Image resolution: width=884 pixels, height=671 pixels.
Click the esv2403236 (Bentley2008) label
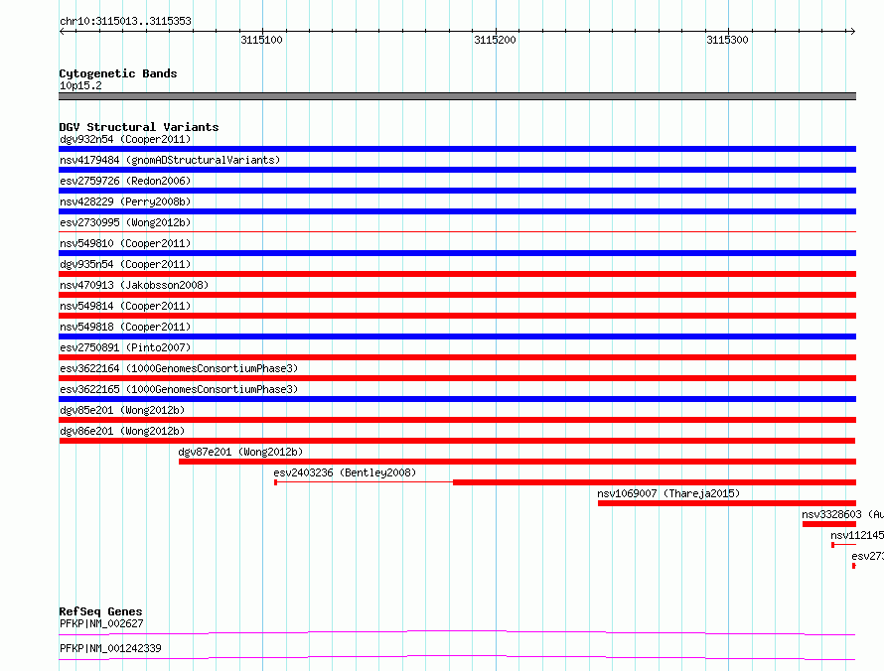[345, 472]
